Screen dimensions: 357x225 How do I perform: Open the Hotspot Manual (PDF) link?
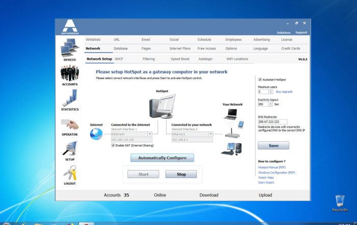point(272,167)
